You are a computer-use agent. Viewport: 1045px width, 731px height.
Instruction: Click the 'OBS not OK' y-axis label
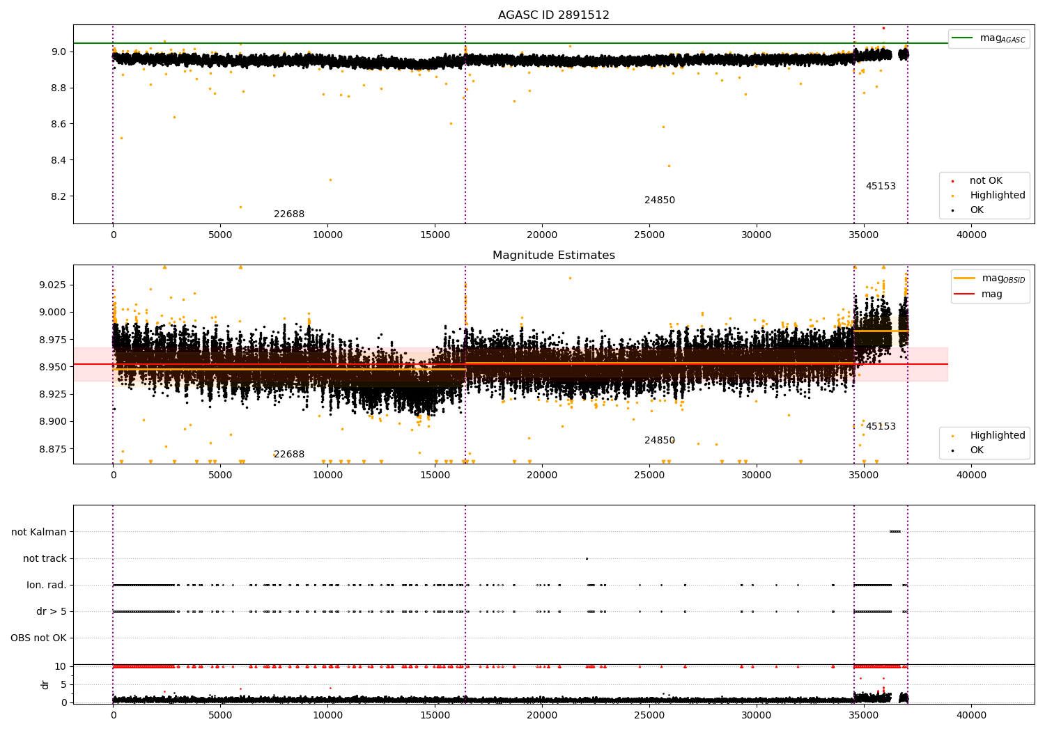click(39, 638)
